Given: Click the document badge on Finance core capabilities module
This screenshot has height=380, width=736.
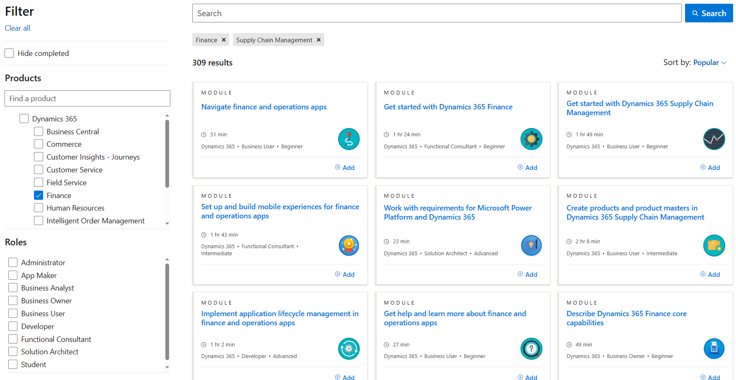Looking at the screenshot, I should 714,349.
